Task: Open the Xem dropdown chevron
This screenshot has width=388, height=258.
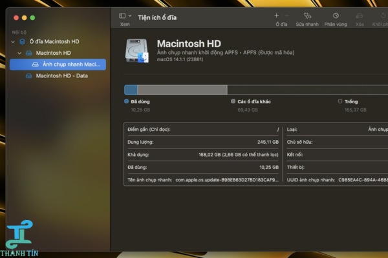Action: 130,15
